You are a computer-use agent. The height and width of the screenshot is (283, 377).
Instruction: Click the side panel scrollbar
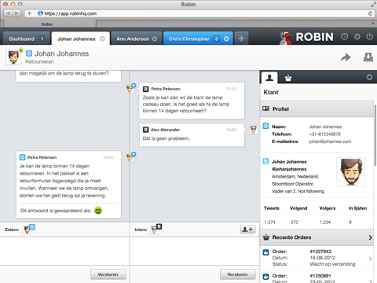pyautogui.click(x=375, y=135)
